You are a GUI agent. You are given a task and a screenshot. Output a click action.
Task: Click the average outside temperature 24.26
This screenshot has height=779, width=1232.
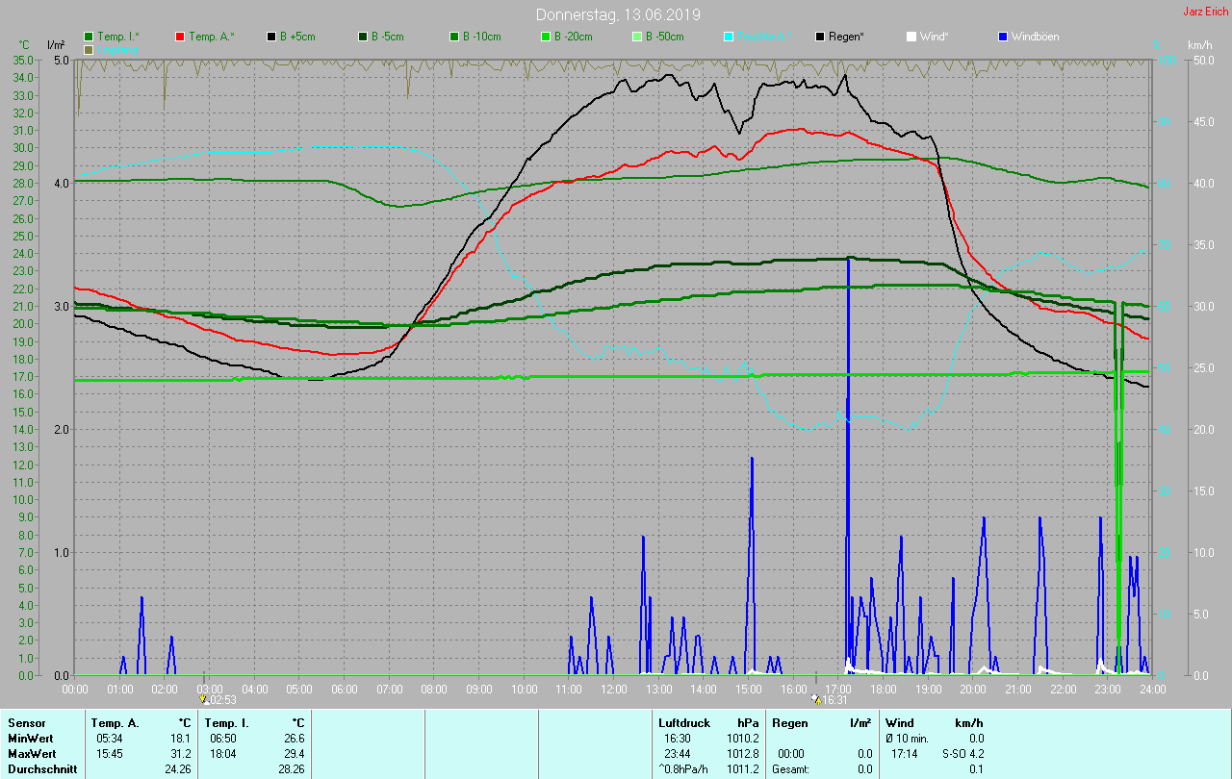click(x=177, y=769)
